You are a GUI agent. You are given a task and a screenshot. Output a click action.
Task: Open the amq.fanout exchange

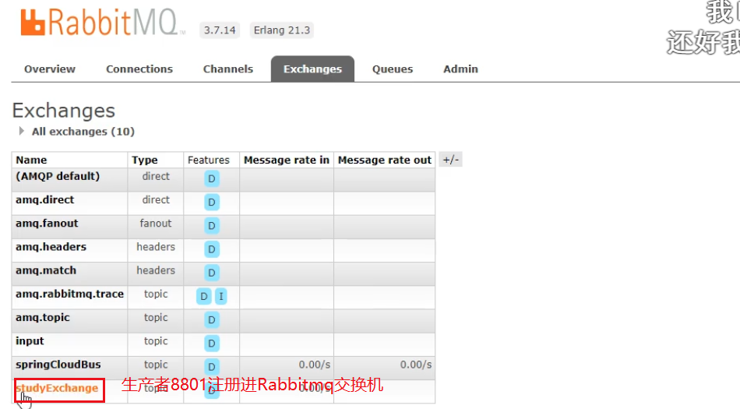[47, 223]
